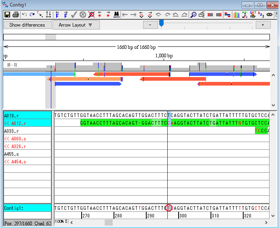The width and height of the screenshot is (280, 228).
Task: Open the magnifying glass zoom tool
Action: [193, 15]
